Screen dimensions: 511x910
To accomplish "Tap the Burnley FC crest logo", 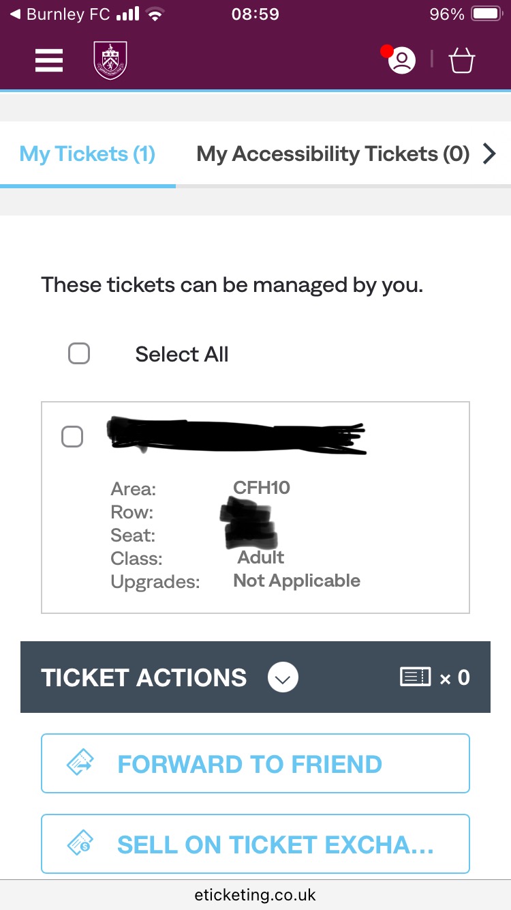I will pyautogui.click(x=110, y=61).
